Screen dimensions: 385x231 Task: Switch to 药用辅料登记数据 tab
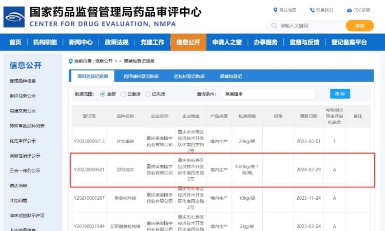pos(141,76)
